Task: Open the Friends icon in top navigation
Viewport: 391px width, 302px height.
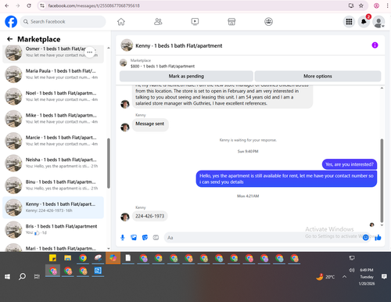Action: 158,22
